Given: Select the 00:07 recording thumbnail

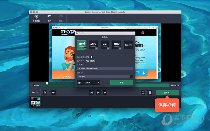Looking at the screenshot, I should tap(35, 102).
